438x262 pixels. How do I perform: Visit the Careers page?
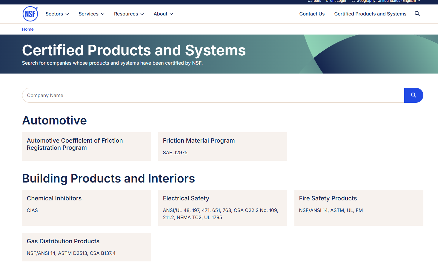(314, 1)
